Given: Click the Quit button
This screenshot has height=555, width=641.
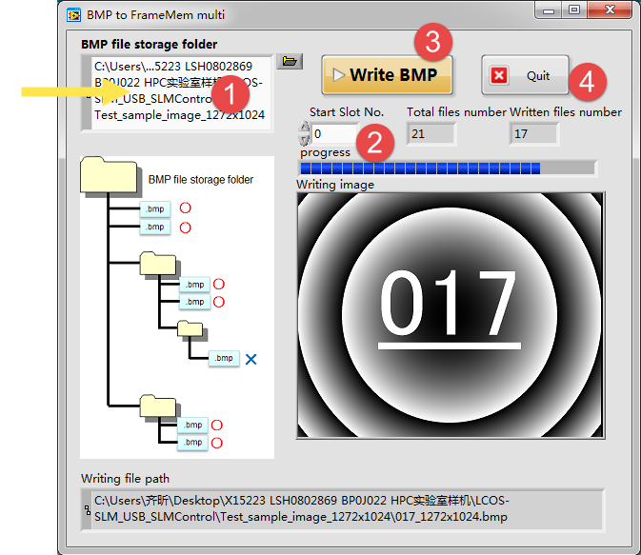Looking at the screenshot, I should pyautogui.click(x=526, y=75).
